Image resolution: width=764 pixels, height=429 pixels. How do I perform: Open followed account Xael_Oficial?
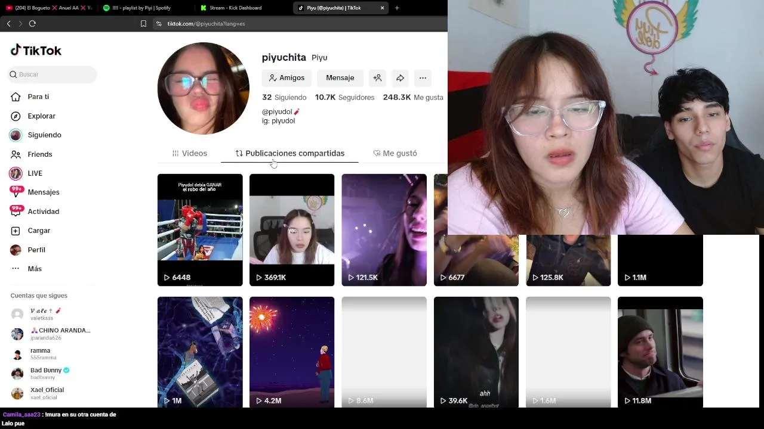[x=38, y=393]
